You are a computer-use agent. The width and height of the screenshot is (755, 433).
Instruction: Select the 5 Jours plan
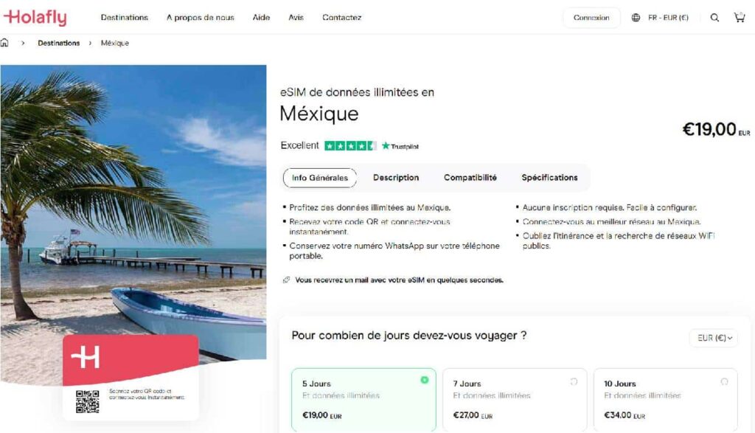click(x=363, y=398)
